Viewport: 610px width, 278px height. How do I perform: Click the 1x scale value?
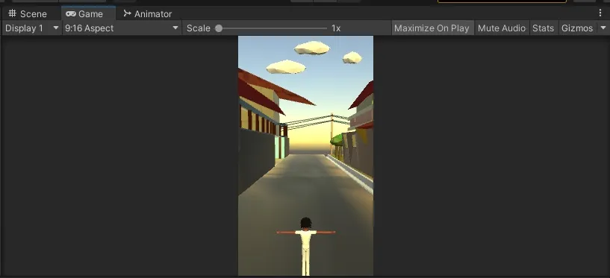click(336, 28)
